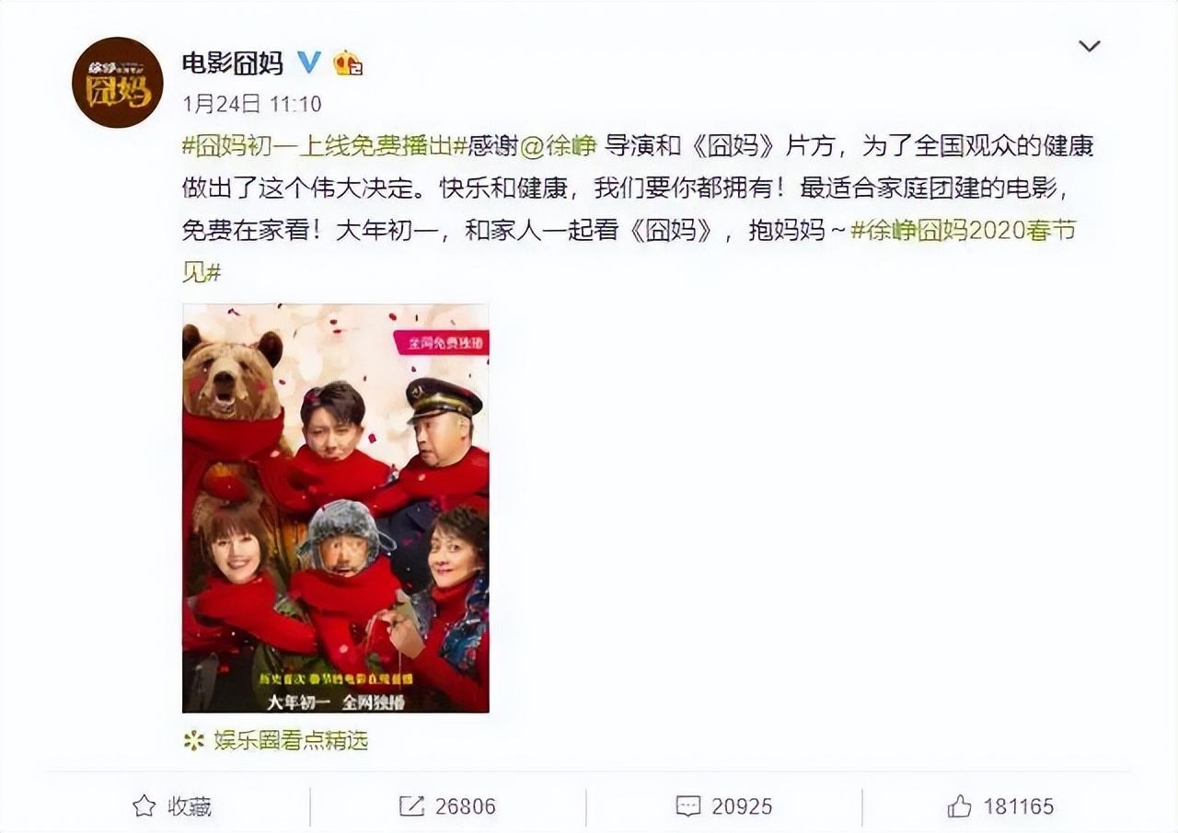Click the 娱乐圈看点精选 pinwheel icon

coord(193,740)
